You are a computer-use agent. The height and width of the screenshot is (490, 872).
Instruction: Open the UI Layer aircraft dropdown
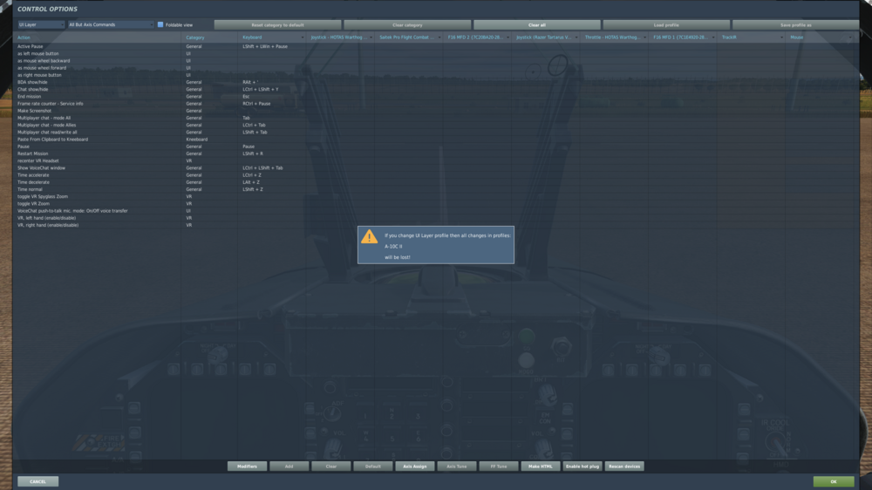click(41, 24)
